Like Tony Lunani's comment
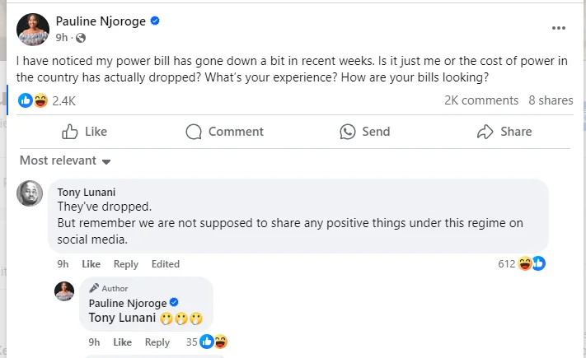 [x=91, y=264]
